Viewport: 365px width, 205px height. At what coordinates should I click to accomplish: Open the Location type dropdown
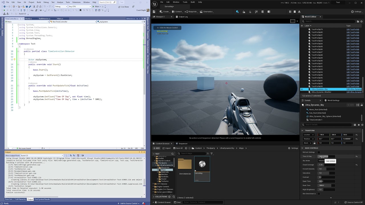(x=309, y=135)
